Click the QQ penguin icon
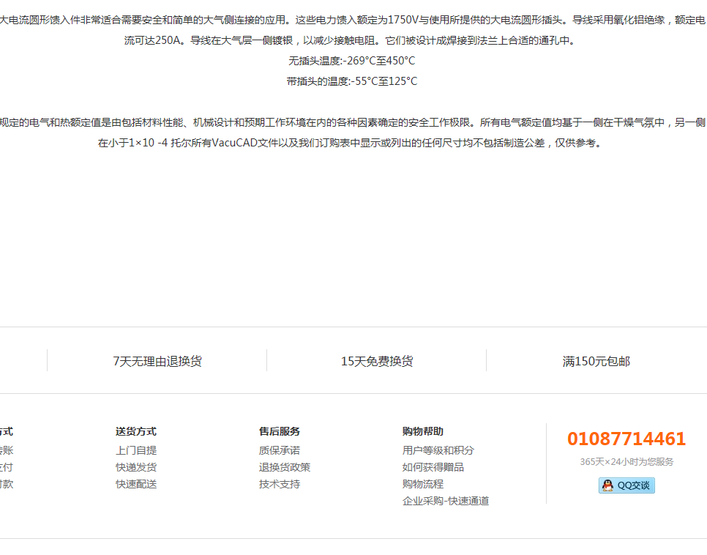 (x=607, y=485)
